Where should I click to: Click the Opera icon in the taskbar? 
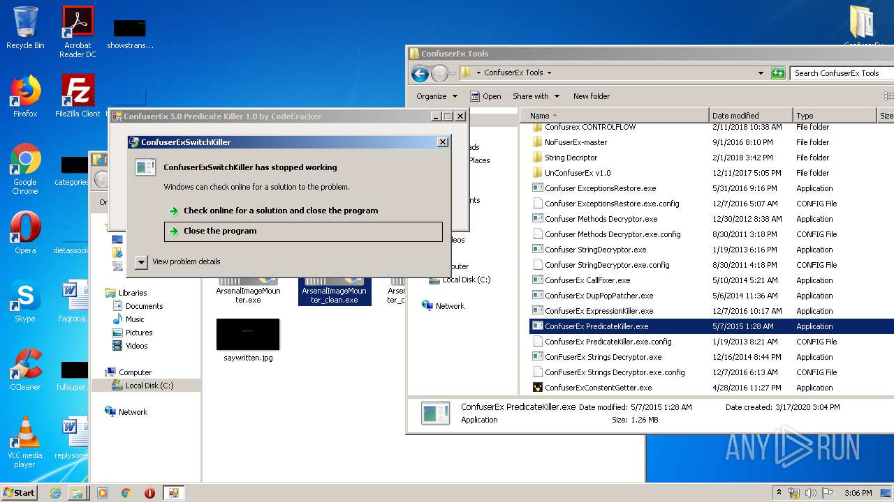tap(149, 493)
